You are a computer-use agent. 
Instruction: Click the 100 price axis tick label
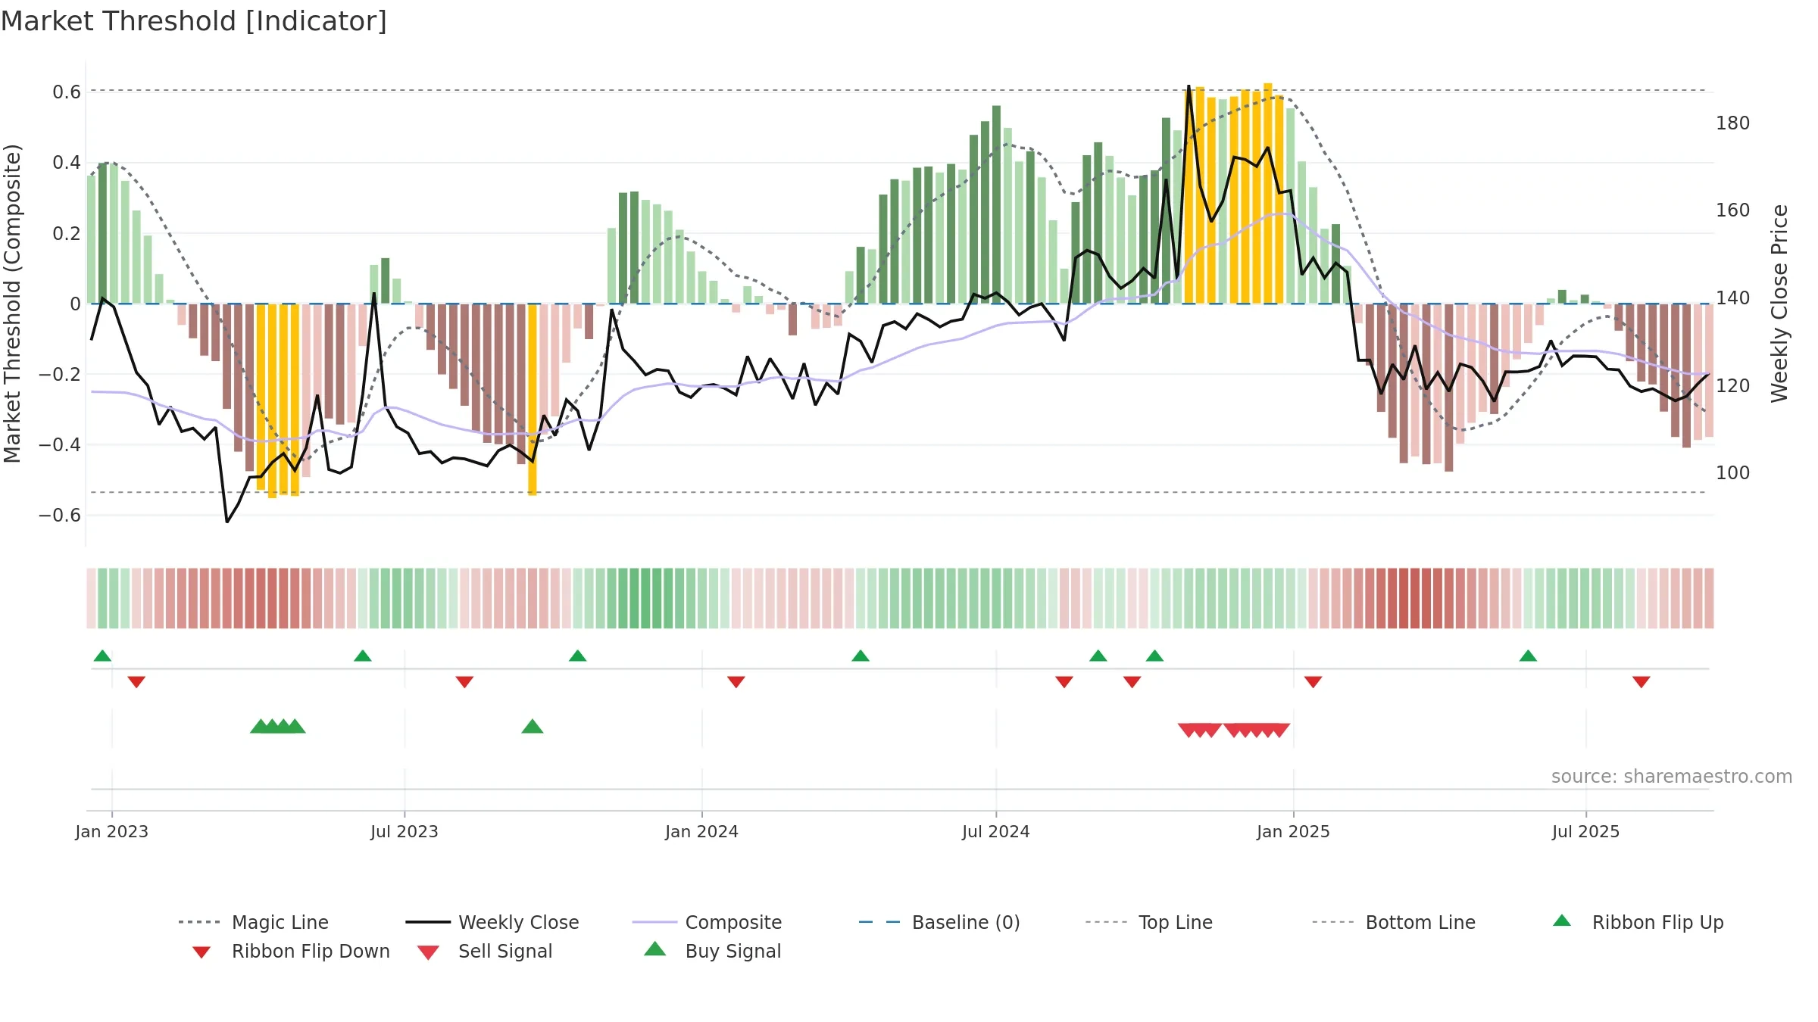pos(1733,473)
